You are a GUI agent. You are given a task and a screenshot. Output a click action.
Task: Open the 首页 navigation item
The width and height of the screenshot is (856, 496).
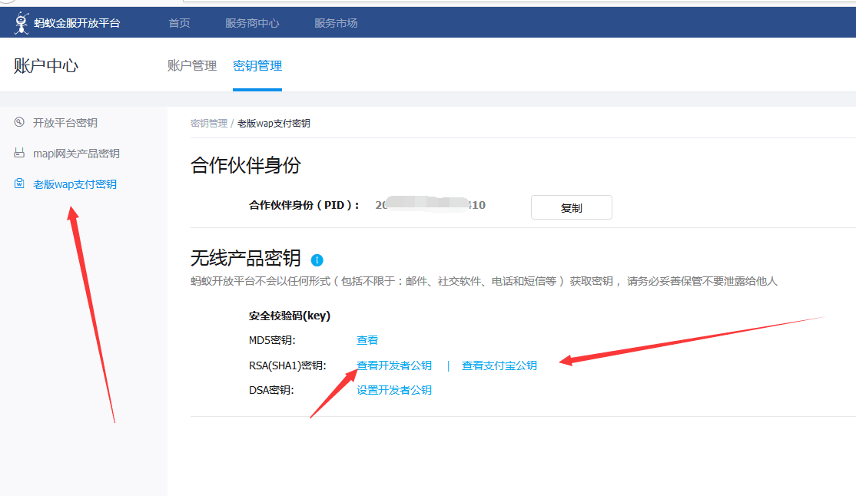179,23
